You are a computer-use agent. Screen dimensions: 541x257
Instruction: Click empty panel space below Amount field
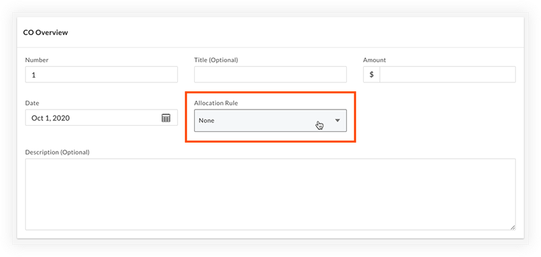pyautogui.click(x=439, y=117)
